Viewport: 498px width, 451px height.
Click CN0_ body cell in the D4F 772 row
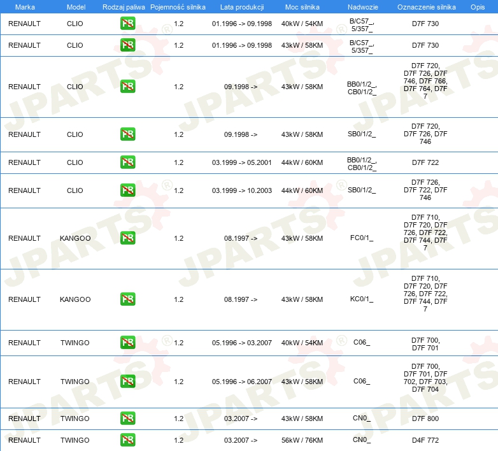point(362,440)
